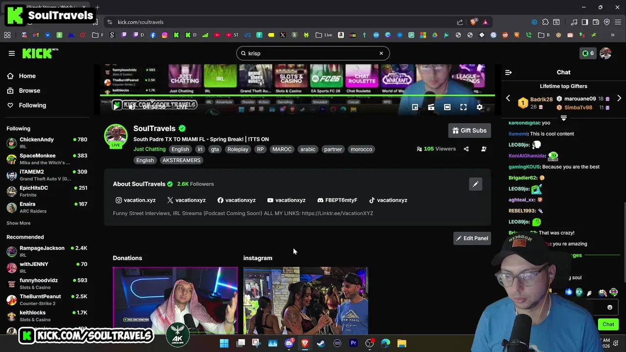The height and width of the screenshot is (352, 626).
Task: Show next lifetime top gifters
Action: coord(619,98)
